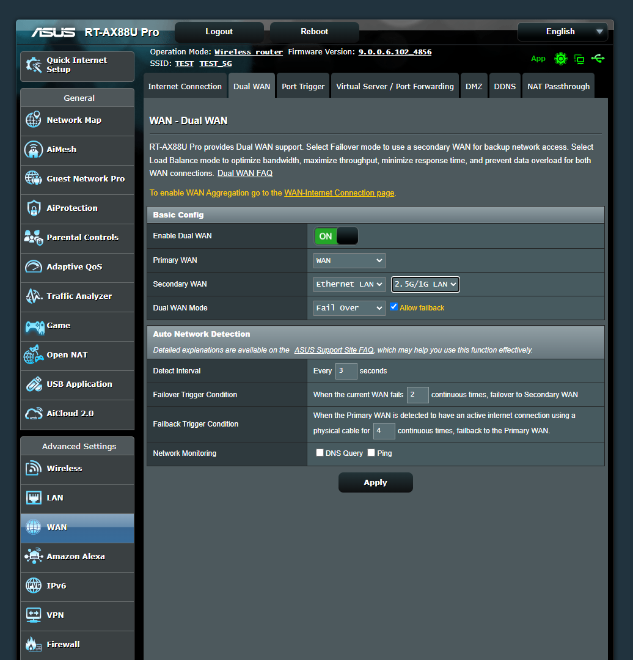Click the Parental Controls icon
Viewport: 633px width, 660px height.
click(x=34, y=237)
